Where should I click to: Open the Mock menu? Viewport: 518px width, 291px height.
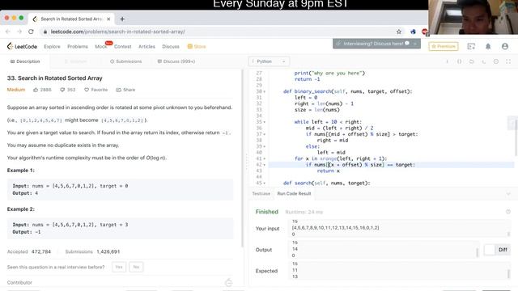pos(100,47)
